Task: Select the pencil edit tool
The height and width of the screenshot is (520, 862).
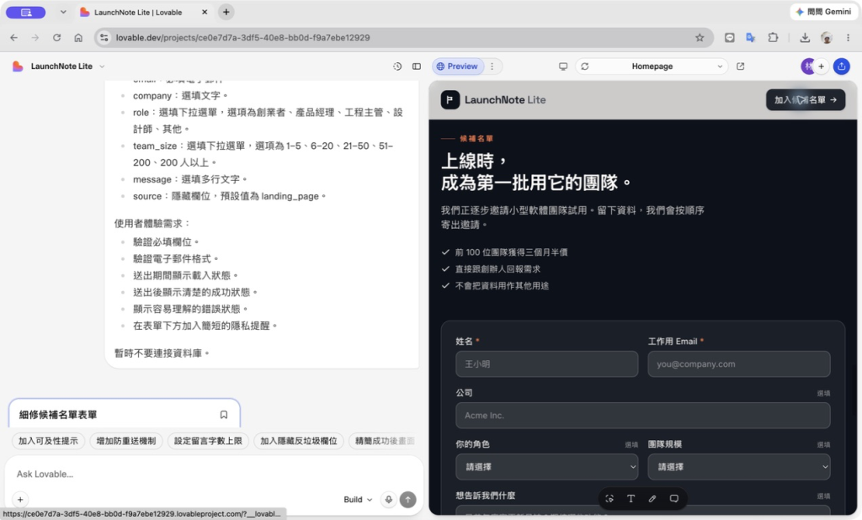Action: click(652, 499)
